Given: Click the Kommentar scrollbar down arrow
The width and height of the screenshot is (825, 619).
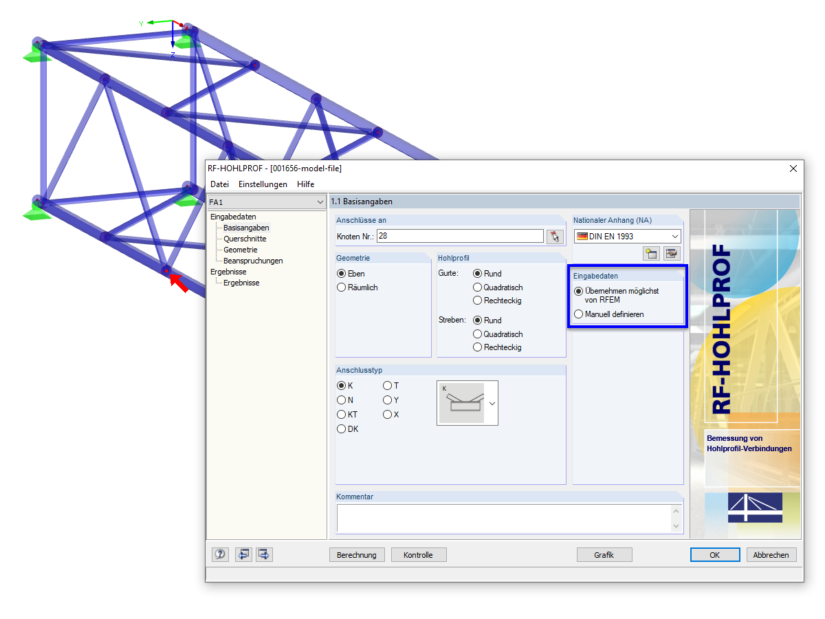Looking at the screenshot, I should coord(676,525).
